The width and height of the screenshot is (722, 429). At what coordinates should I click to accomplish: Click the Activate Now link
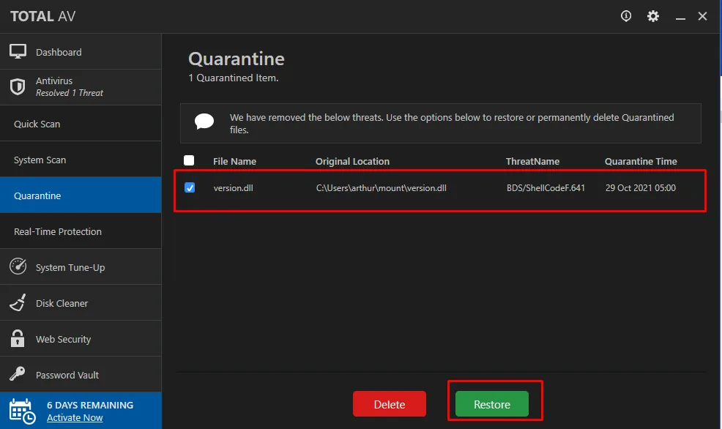[75, 417]
